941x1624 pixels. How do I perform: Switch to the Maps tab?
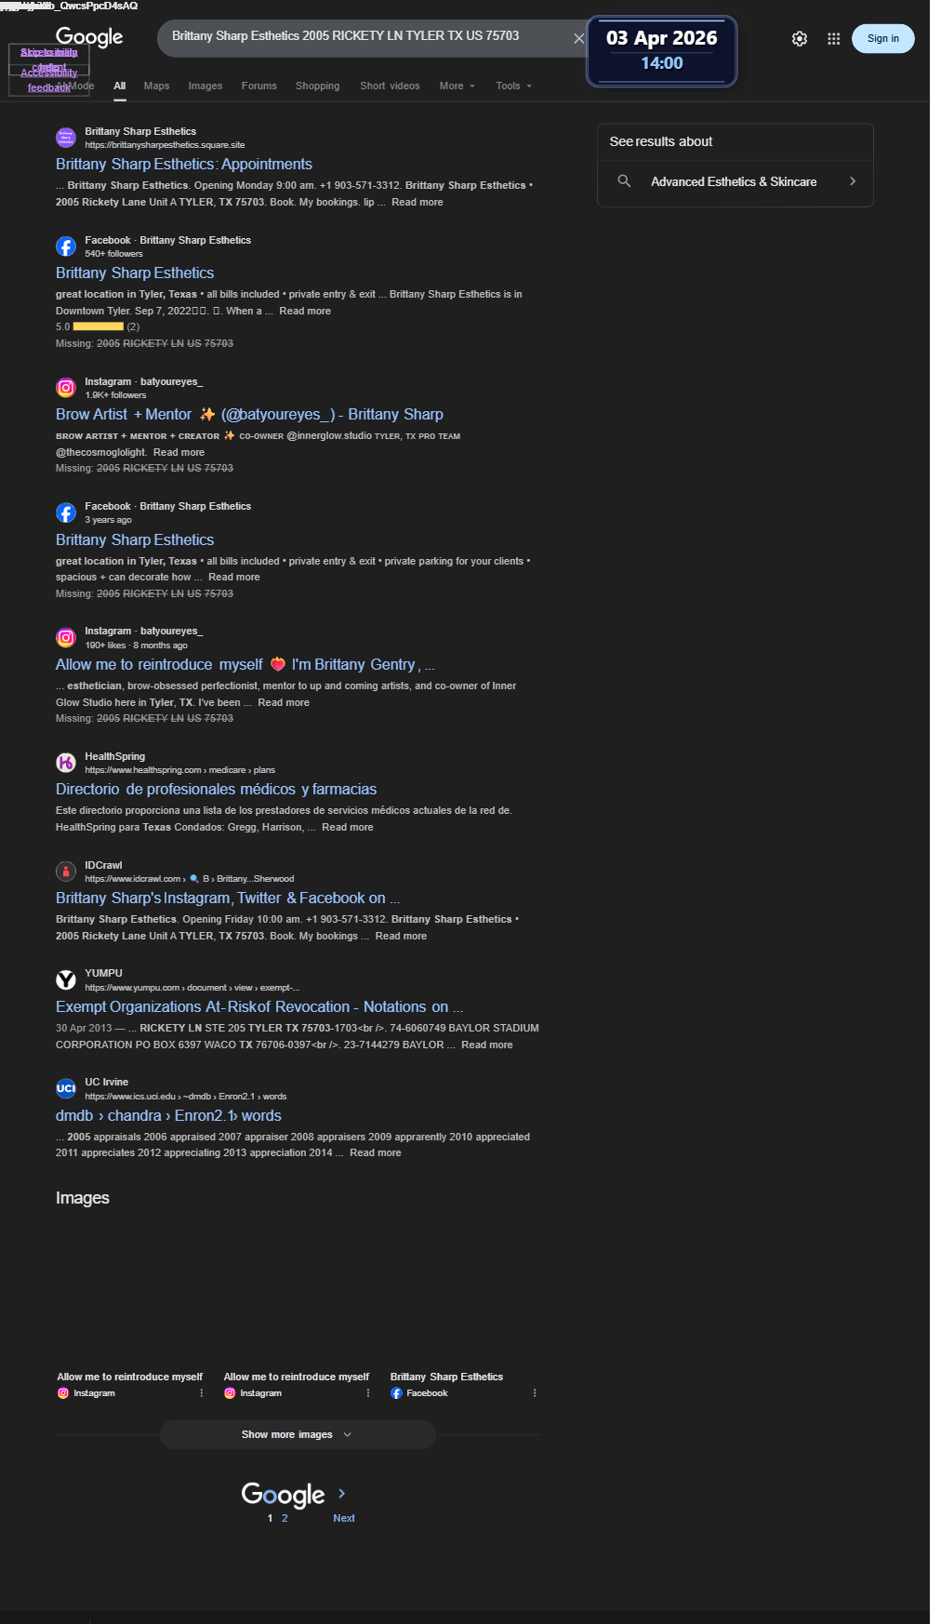156,86
